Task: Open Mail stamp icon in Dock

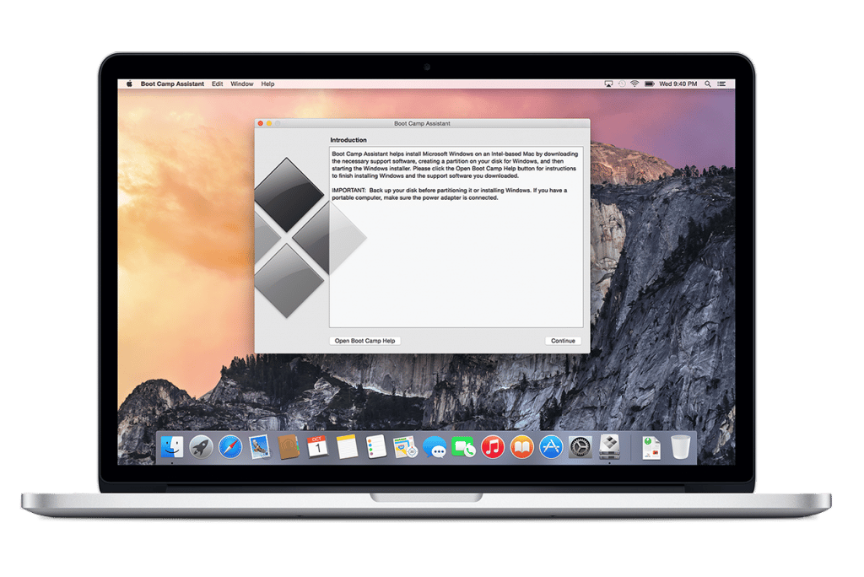Action: 259,447
